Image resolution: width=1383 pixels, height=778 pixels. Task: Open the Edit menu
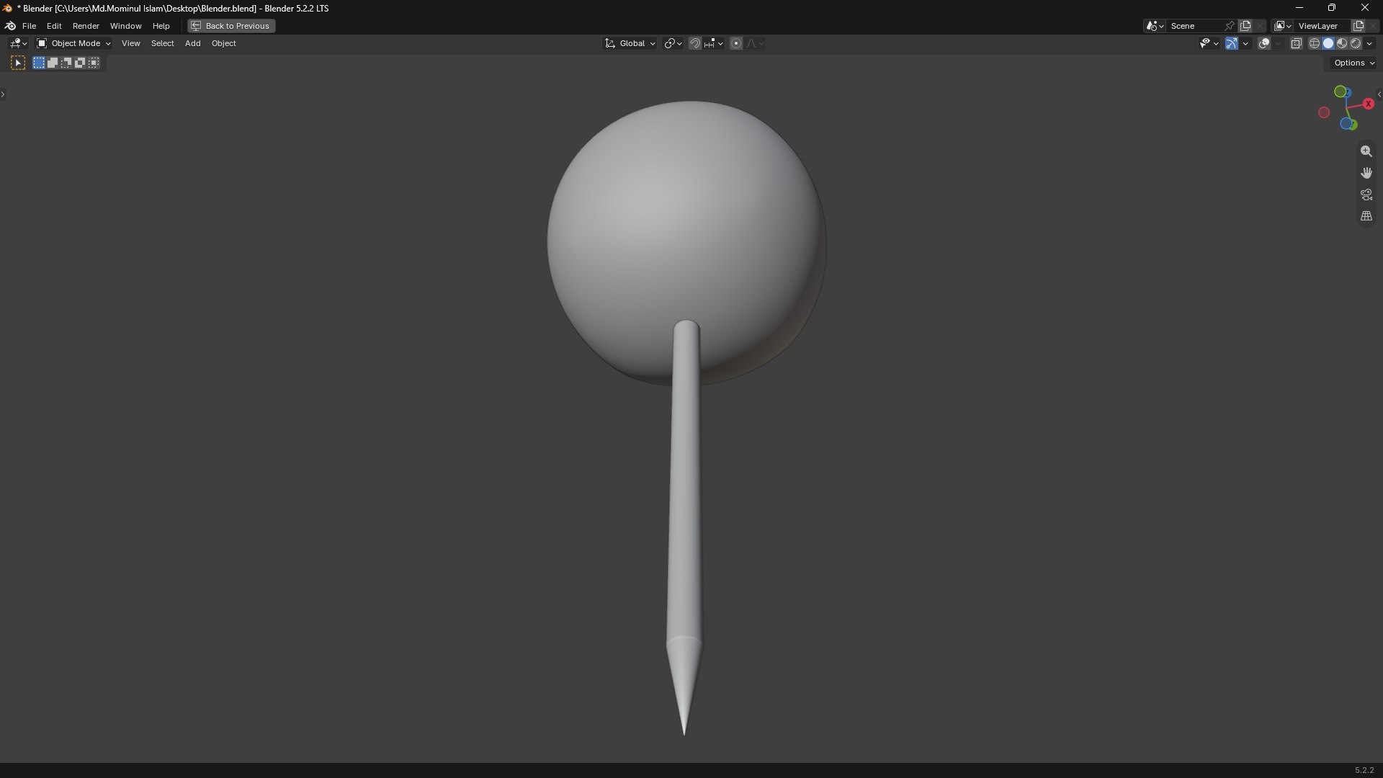point(54,26)
